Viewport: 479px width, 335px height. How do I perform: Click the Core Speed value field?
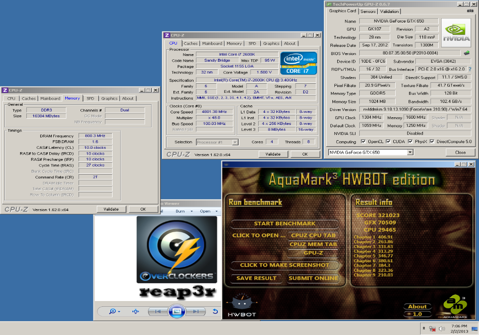point(215,112)
